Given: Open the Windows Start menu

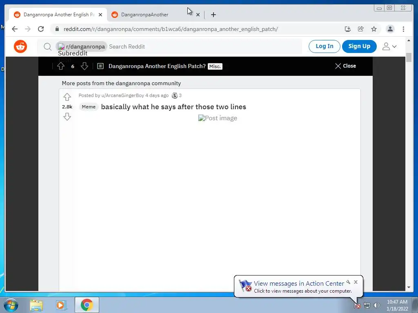Looking at the screenshot, I should pos(11,305).
